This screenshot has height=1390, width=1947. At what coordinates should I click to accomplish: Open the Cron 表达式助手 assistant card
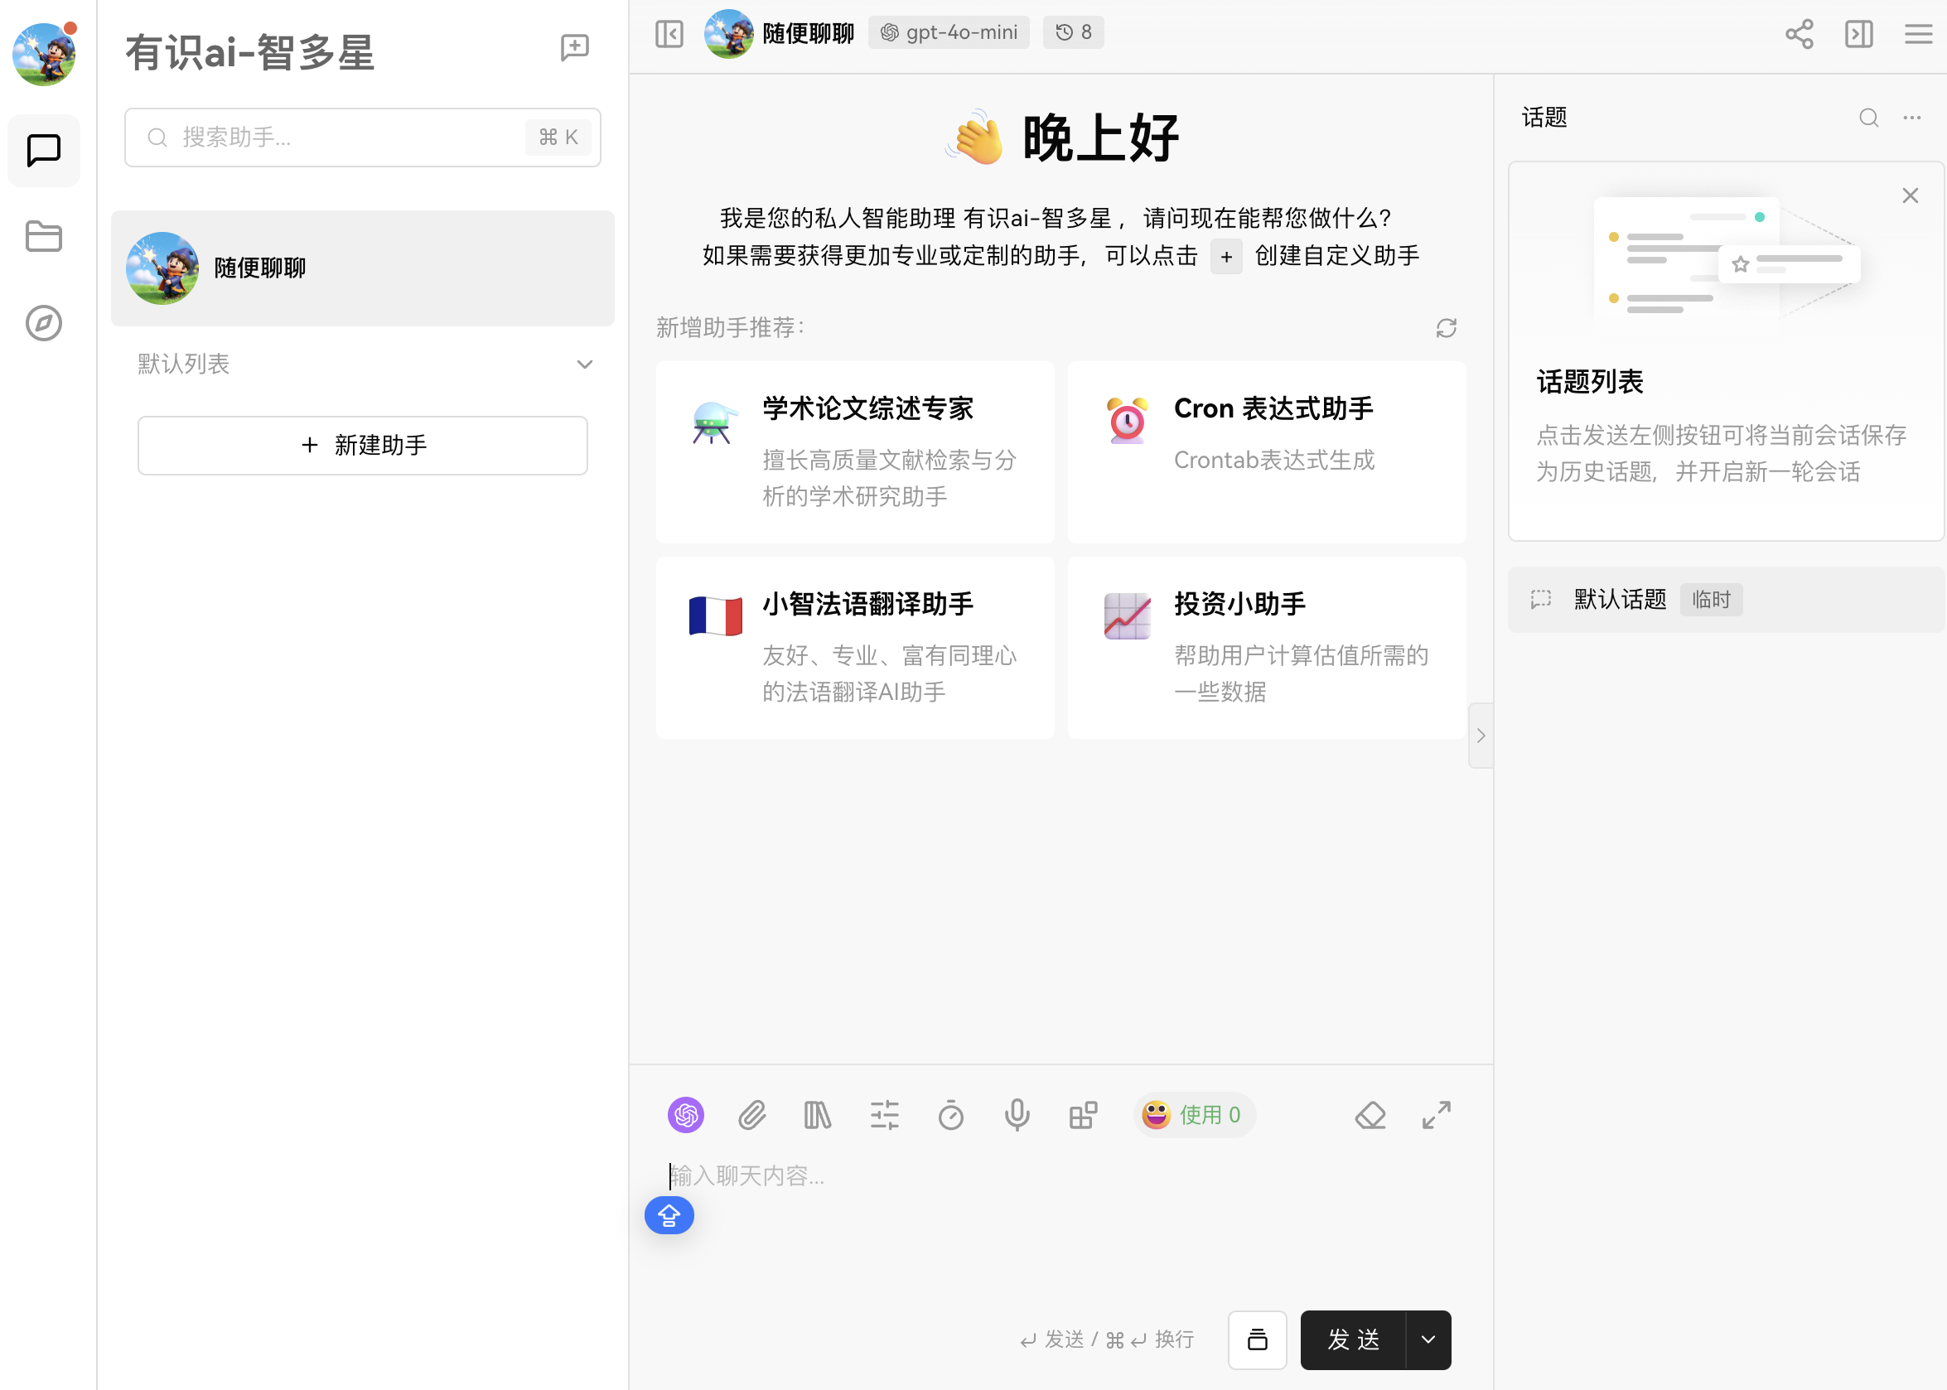click(x=1267, y=452)
